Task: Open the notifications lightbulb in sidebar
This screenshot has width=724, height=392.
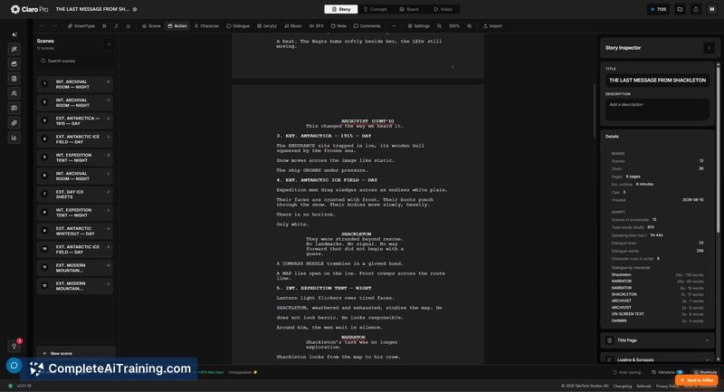Action: (x=14, y=346)
